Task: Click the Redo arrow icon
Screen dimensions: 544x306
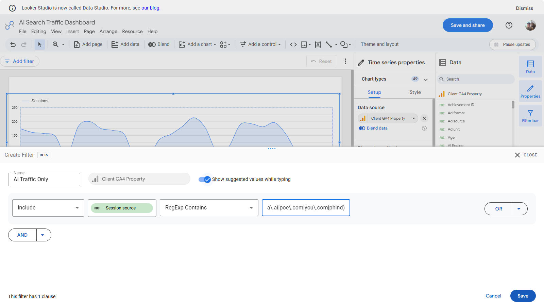Action: (24, 45)
